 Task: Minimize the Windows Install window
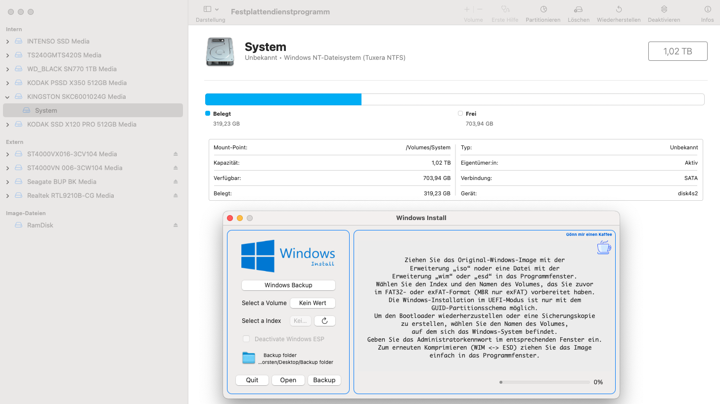pyautogui.click(x=240, y=218)
